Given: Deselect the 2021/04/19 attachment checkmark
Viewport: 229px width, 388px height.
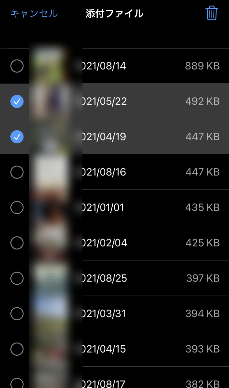Looking at the screenshot, I should (17, 137).
